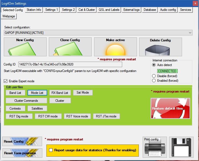This screenshot has height=161, width=199.
Task: Enable Report usage data for statistics
Action: pyautogui.click(x=51, y=150)
